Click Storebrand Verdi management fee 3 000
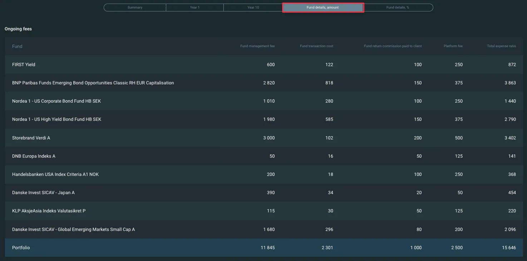 [269, 138]
